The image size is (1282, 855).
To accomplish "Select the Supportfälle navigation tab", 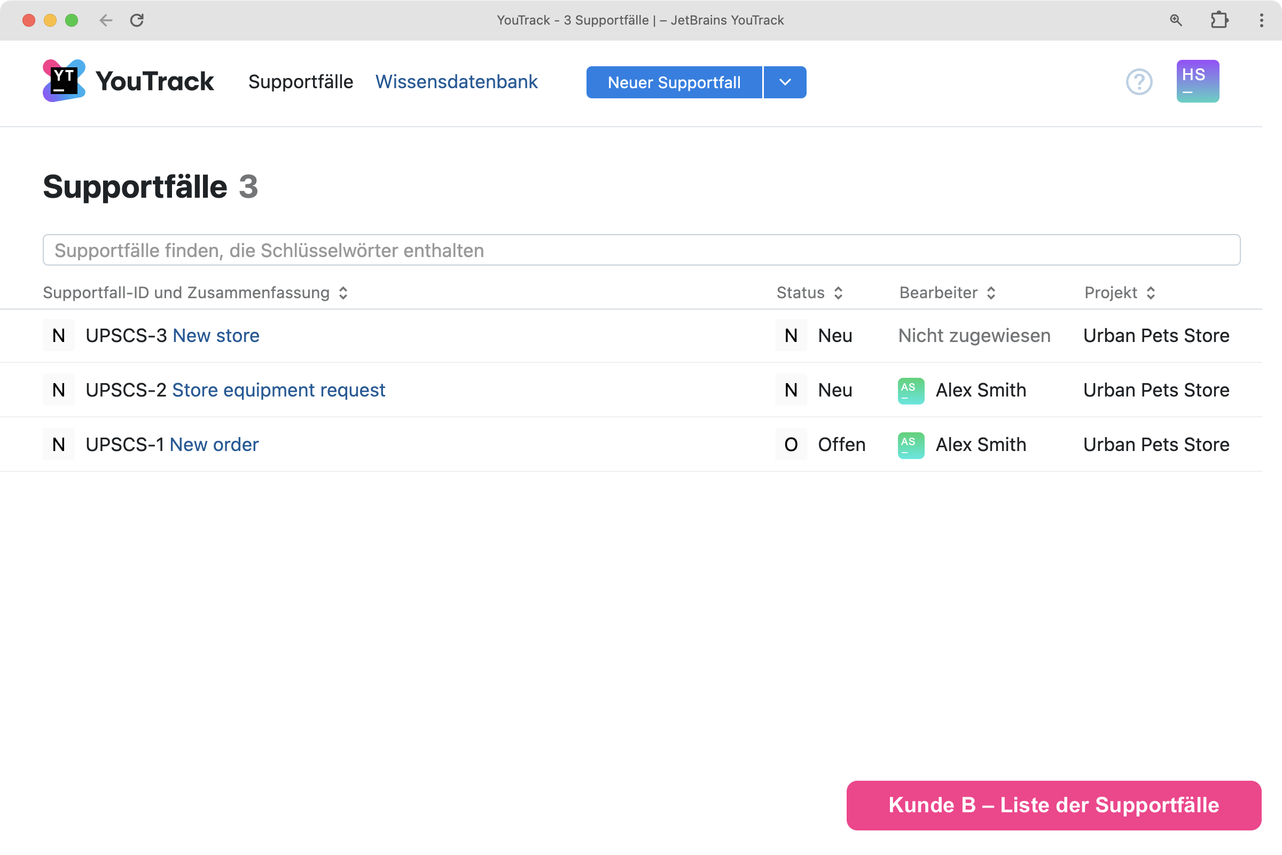I will click(300, 82).
